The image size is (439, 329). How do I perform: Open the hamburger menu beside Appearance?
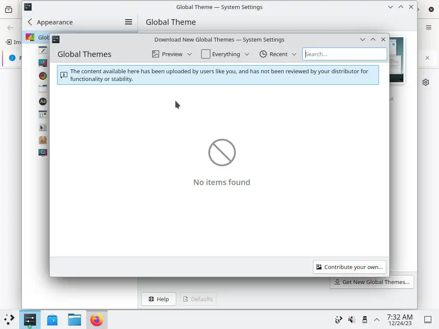tap(129, 22)
